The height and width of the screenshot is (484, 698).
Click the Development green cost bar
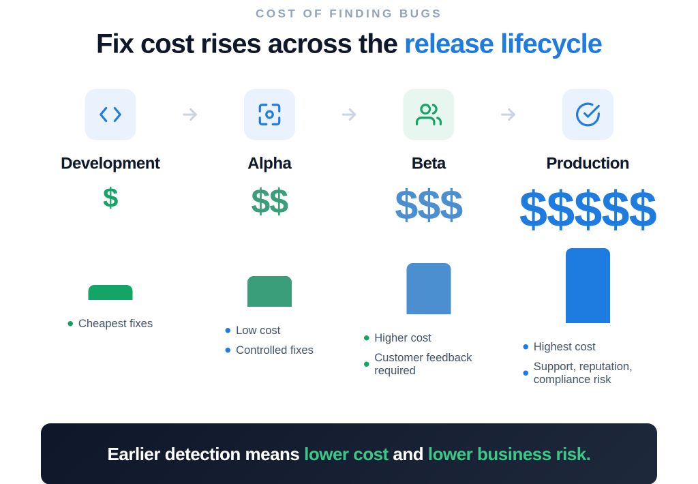pyautogui.click(x=110, y=292)
